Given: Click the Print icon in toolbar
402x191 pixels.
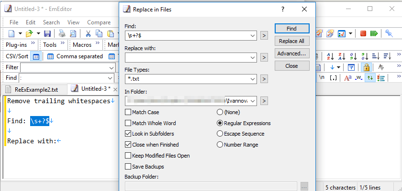Looking at the screenshot, I should click(x=62, y=33).
